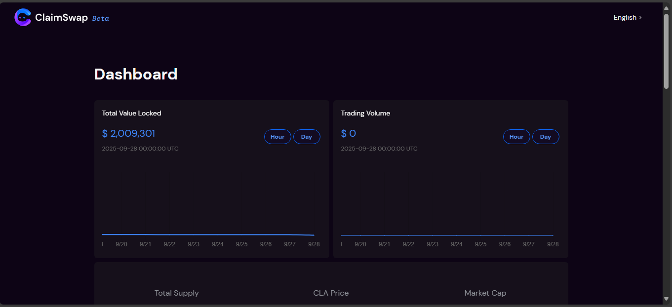Click the ClaimSwap brand name text

click(61, 18)
